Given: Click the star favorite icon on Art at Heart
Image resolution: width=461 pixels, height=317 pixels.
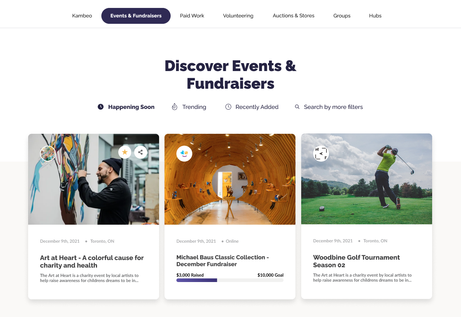Looking at the screenshot, I should pos(125,152).
